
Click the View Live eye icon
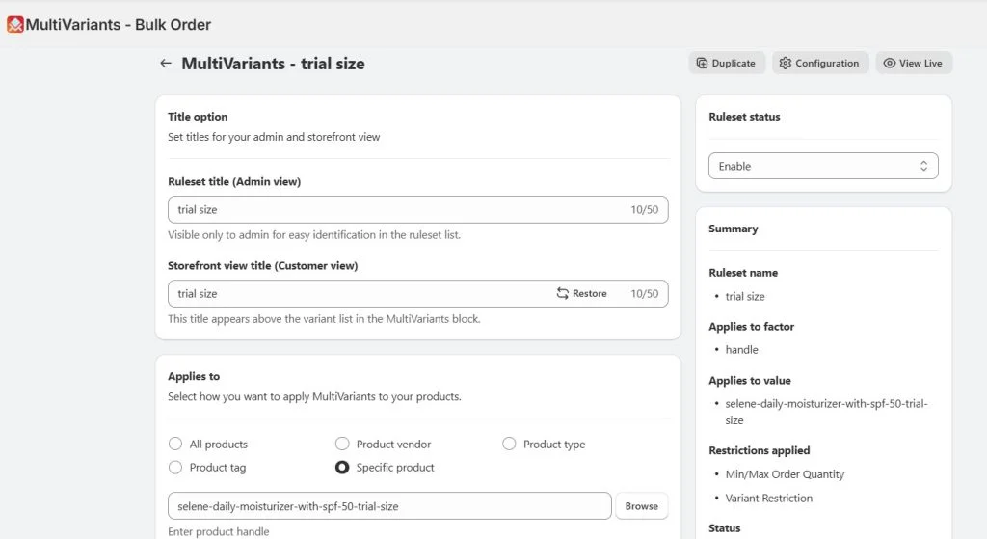889,63
